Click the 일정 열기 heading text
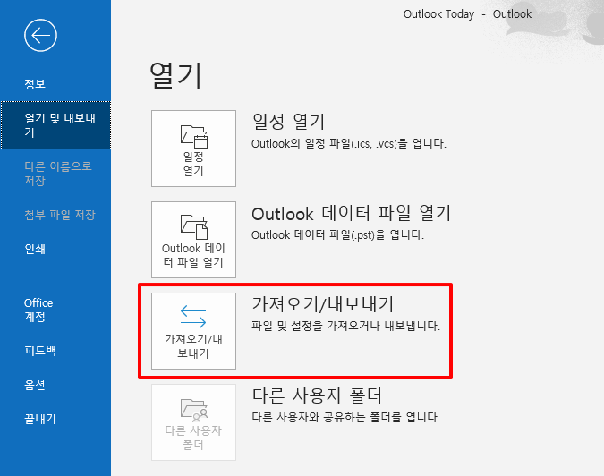The image size is (604, 476). pos(288,122)
